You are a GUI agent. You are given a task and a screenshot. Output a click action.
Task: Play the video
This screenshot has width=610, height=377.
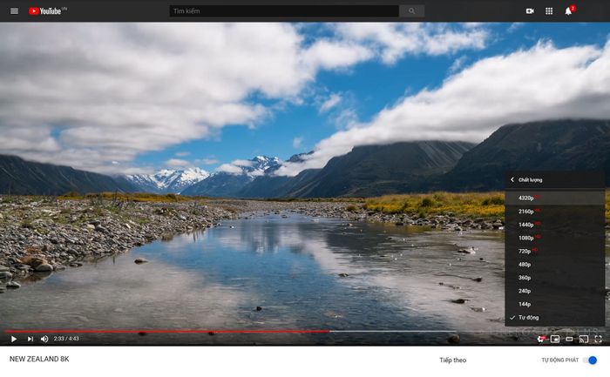14,339
